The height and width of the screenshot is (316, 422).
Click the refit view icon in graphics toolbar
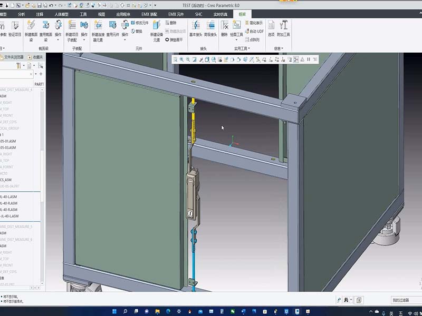175,60
